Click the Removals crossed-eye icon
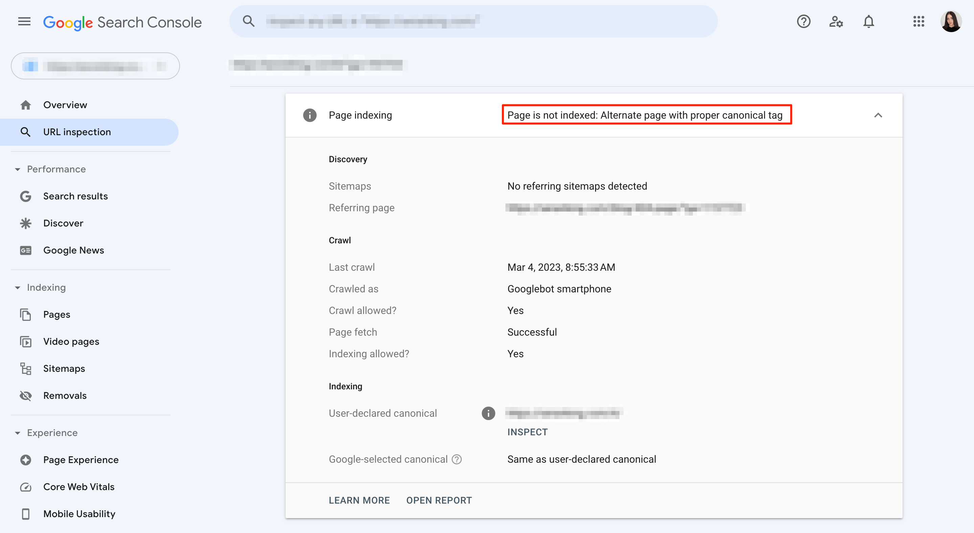The image size is (974, 533). point(26,396)
